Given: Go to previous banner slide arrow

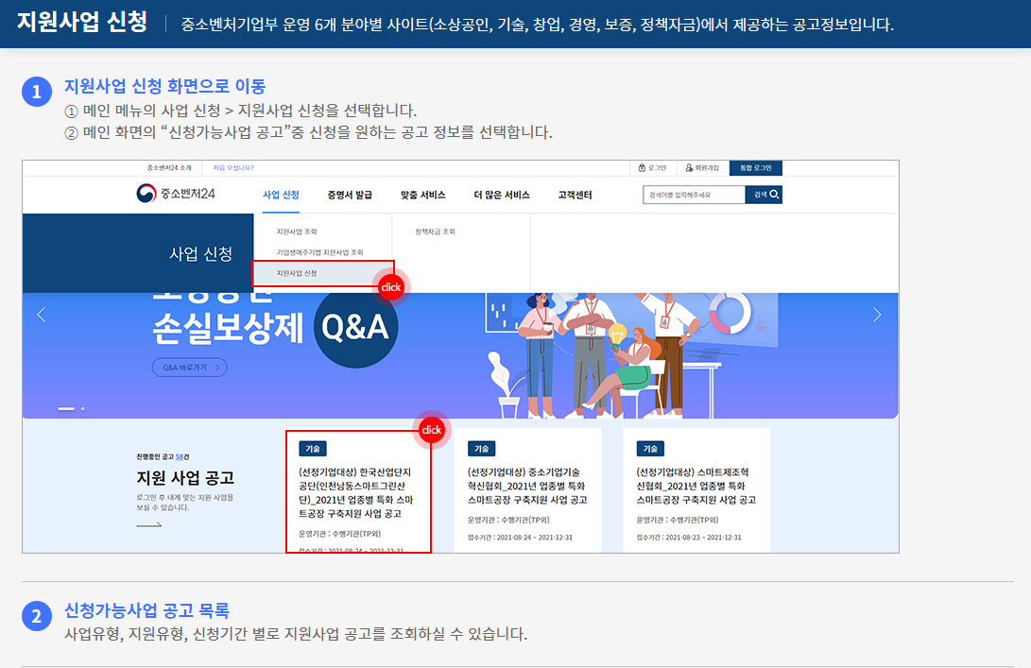Looking at the screenshot, I should [x=42, y=315].
